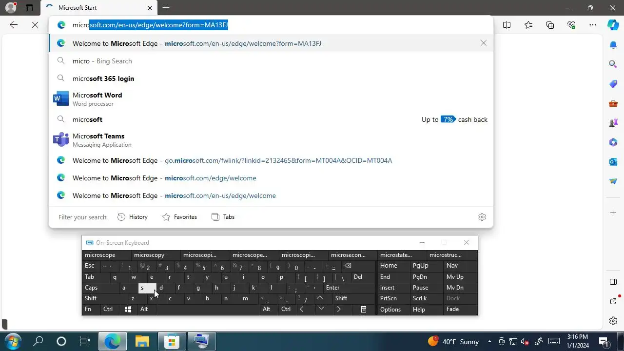Open sidebar settings gear at bottom
The width and height of the screenshot is (624, 351).
coord(613,320)
